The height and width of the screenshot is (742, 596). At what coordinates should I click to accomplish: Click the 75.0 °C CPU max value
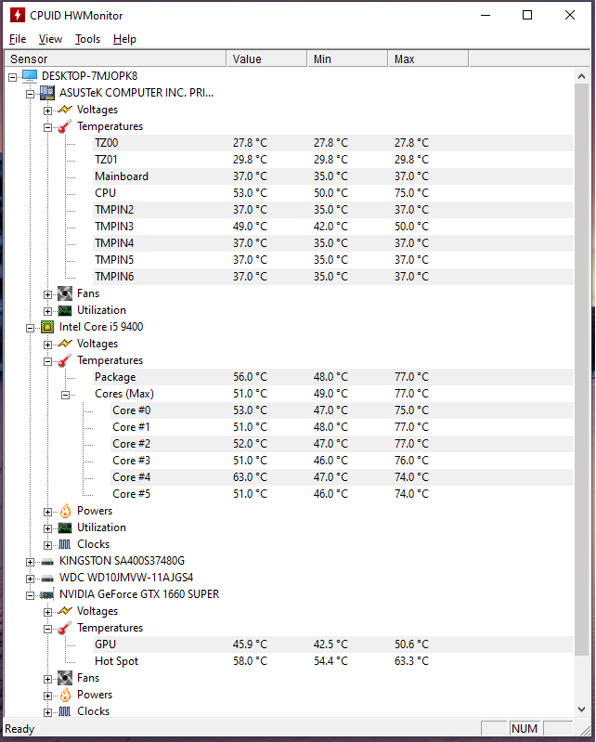[x=411, y=193]
